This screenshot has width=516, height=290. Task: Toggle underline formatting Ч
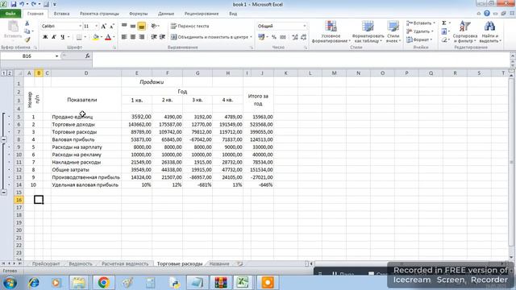pyautogui.click(x=62, y=37)
